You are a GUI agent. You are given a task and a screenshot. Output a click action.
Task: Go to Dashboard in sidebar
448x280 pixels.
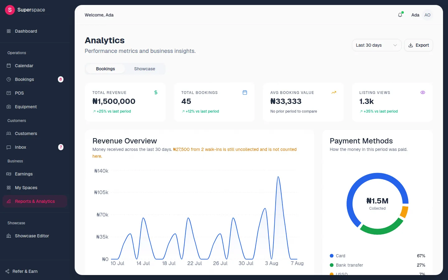coord(35,31)
